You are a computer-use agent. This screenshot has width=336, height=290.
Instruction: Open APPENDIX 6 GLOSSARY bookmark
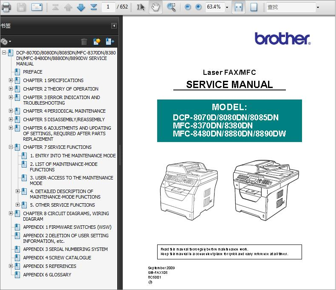(47, 275)
